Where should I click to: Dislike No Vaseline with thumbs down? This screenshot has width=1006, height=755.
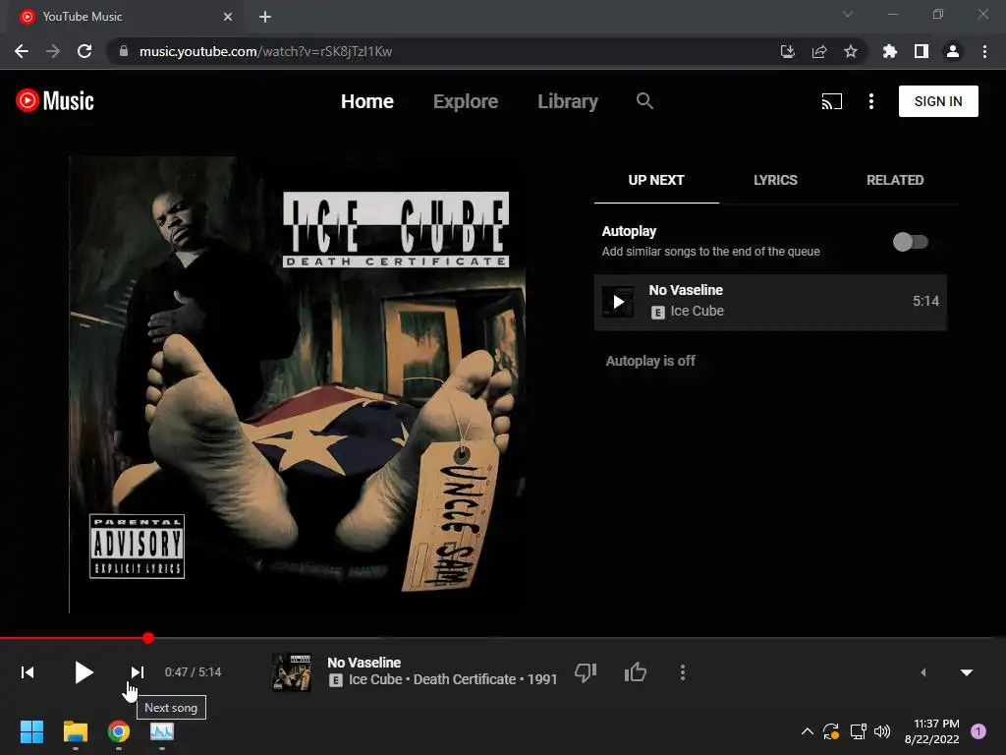(x=586, y=672)
